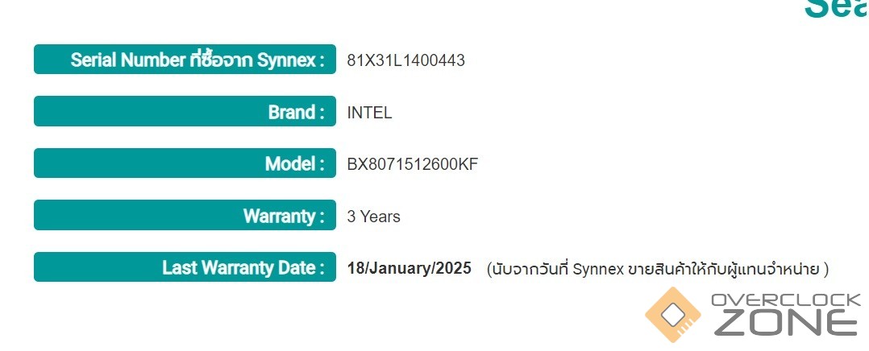Click the INTEL brand value
The image size is (869, 351).
pos(369,113)
